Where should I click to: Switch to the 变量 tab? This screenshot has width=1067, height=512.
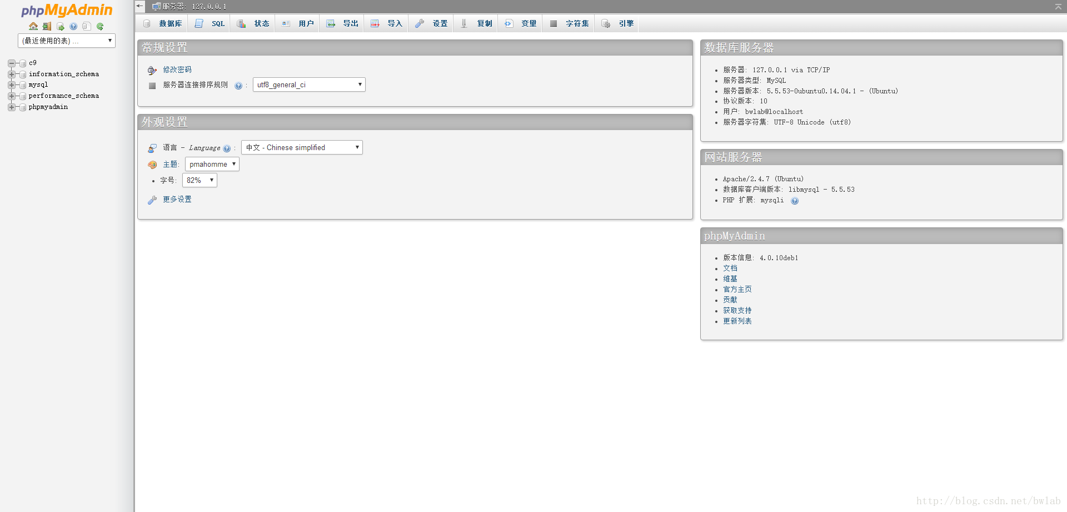[x=521, y=23]
